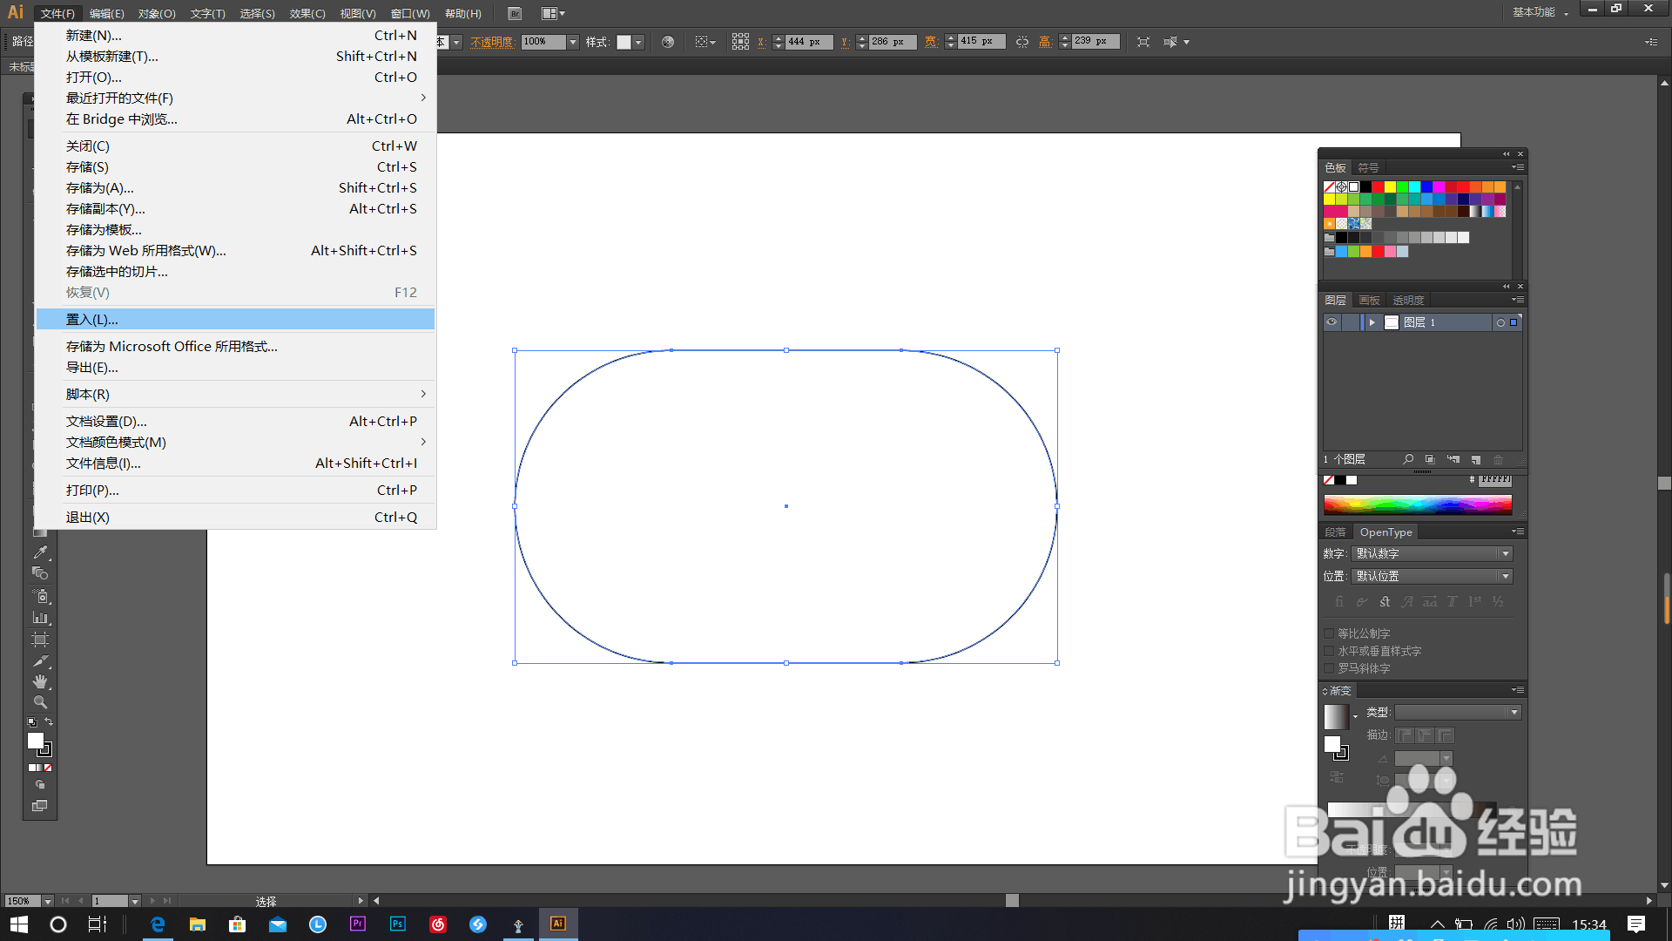Hide layer 图层 1 via eye icon
1672x941 pixels.
[1332, 322]
